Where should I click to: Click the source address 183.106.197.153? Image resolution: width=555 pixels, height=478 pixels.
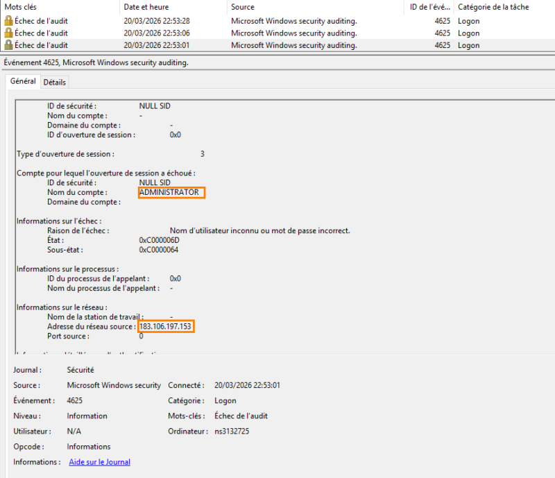click(166, 326)
